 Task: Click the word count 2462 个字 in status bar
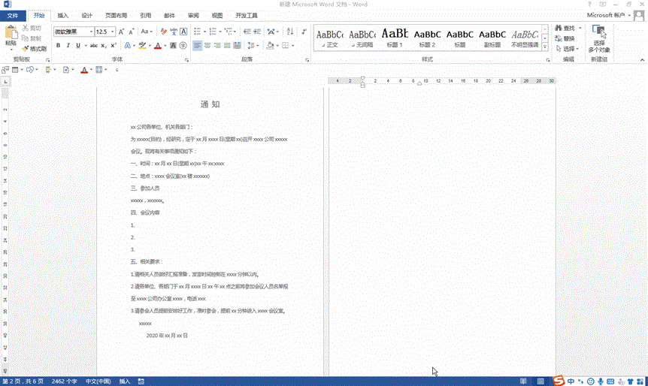point(63,381)
